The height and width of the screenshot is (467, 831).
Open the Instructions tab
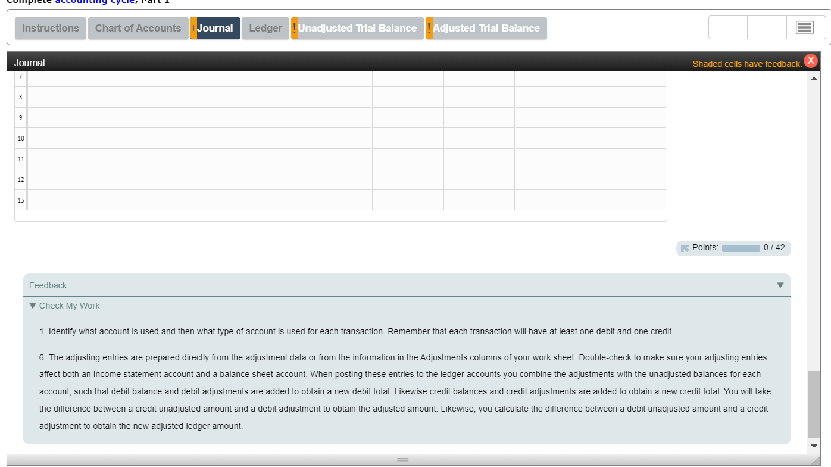(50, 27)
